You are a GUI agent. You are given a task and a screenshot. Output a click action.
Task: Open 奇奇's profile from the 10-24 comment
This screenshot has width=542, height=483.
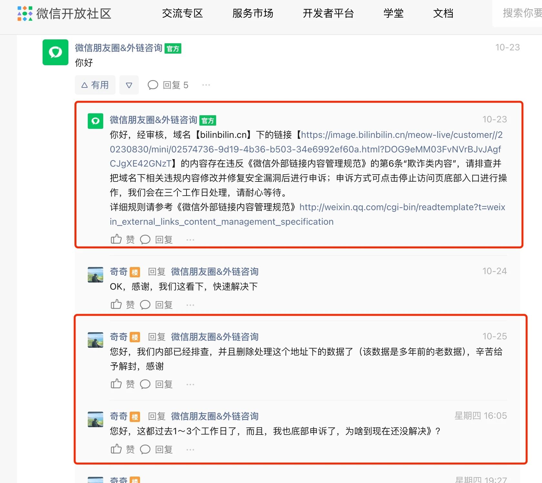(x=118, y=272)
